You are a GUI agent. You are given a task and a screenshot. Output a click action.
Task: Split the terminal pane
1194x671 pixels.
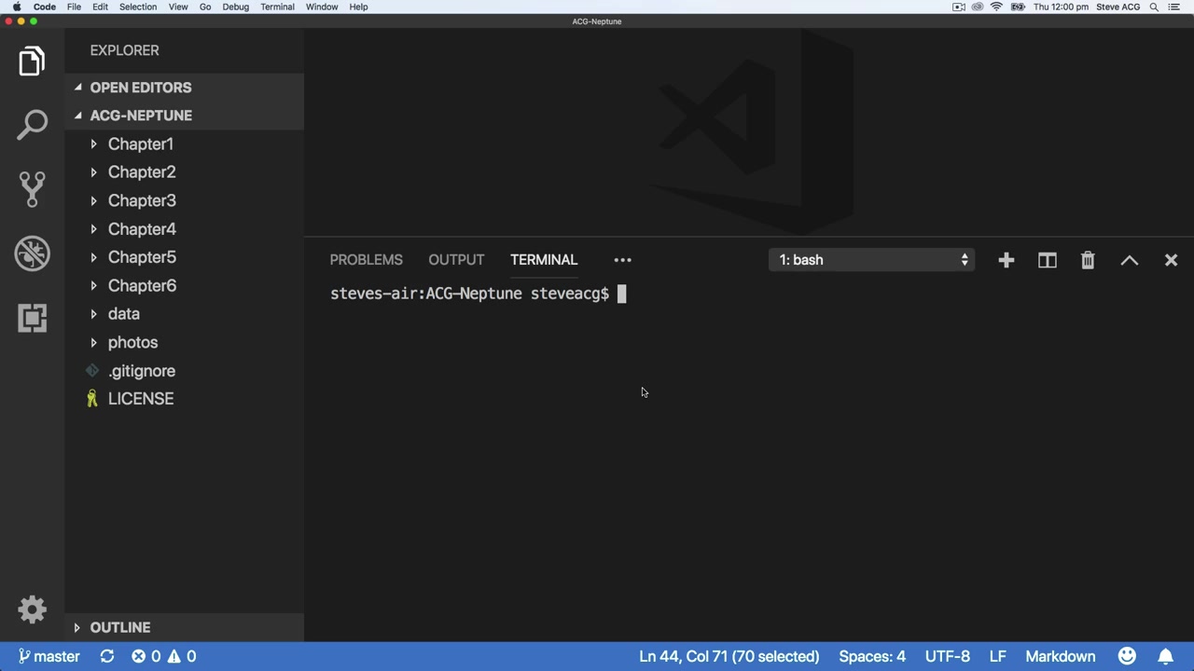point(1047,260)
